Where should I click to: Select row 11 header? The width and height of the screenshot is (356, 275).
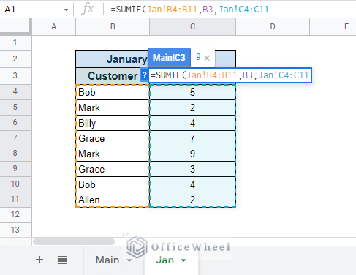coord(15,200)
